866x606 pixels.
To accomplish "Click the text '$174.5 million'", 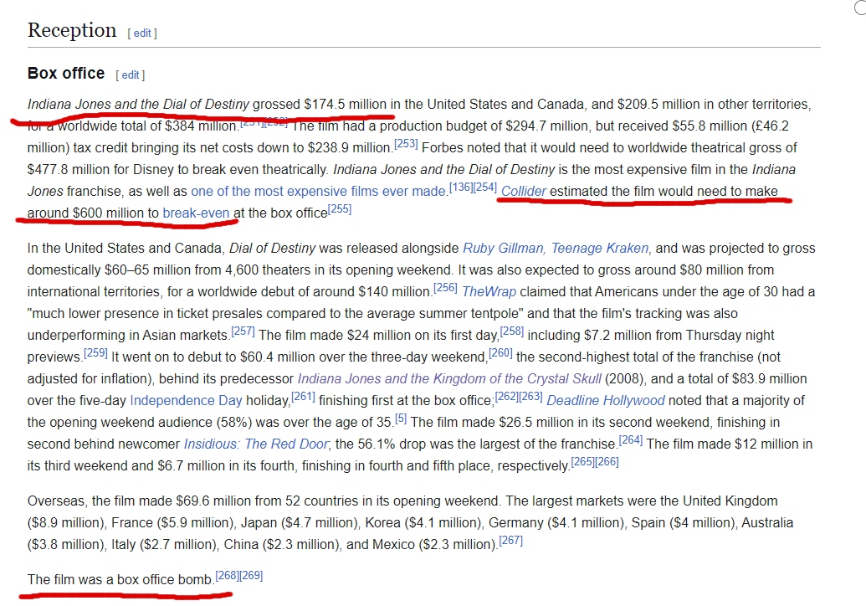I will click(346, 105).
